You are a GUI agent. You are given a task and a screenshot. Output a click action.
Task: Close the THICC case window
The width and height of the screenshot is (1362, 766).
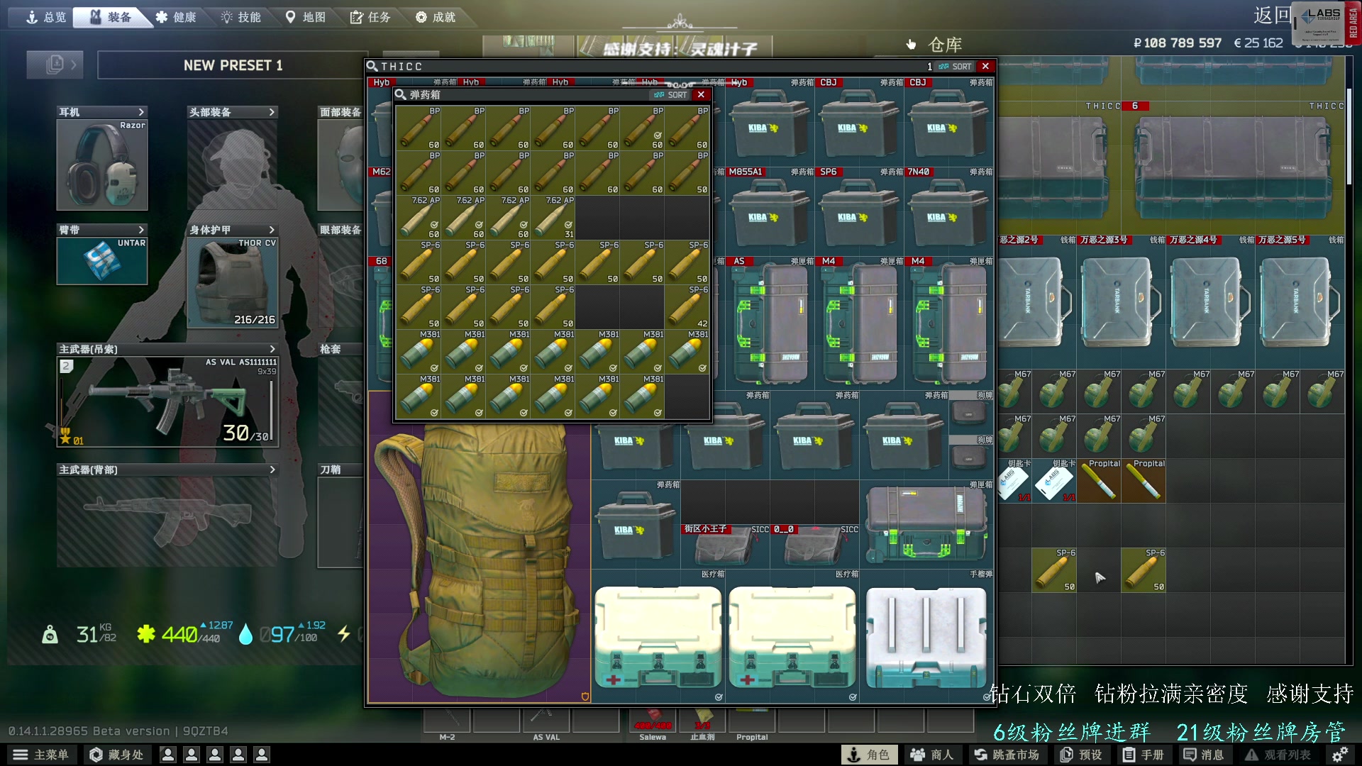coord(985,67)
